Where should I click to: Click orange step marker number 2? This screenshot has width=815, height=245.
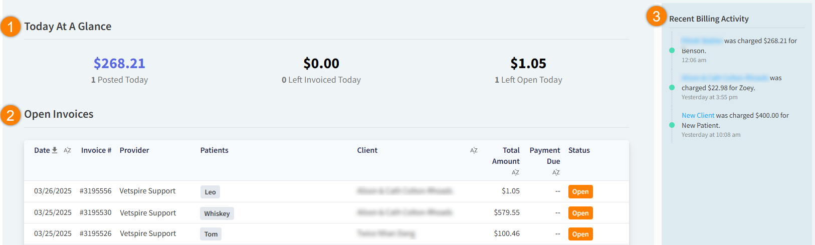pos(11,115)
